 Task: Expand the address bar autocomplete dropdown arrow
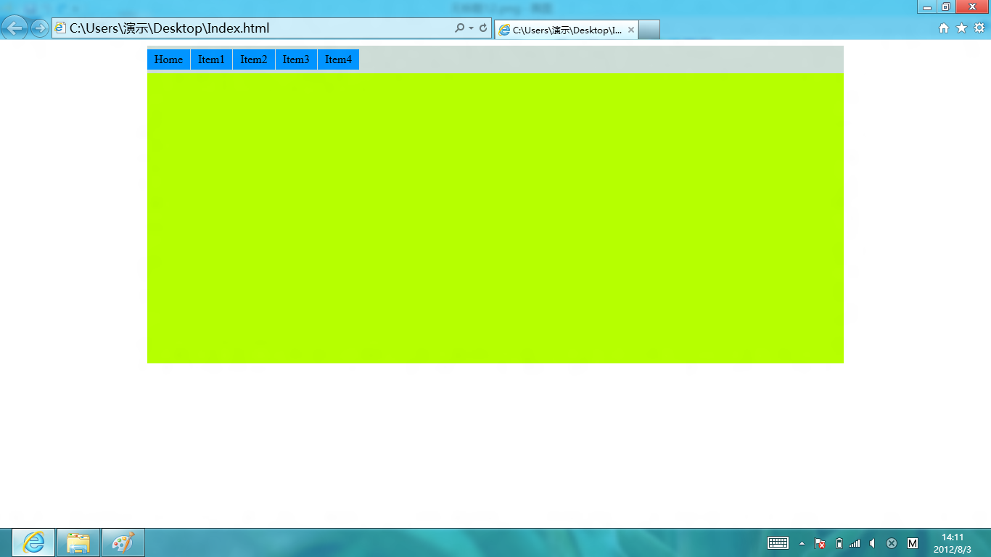(472, 28)
